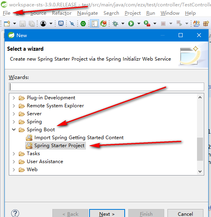211x217 pixels.
Task: Click the green Run play icon
Action: tap(131, 24)
